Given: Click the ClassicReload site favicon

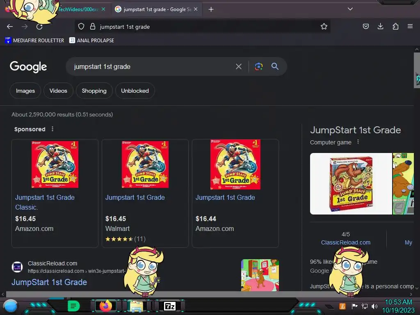Looking at the screenshot, I should (17, 267).
